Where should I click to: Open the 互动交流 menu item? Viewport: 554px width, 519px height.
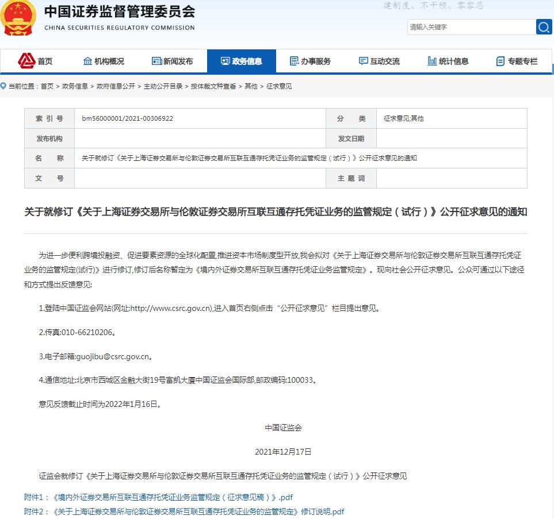385,61
